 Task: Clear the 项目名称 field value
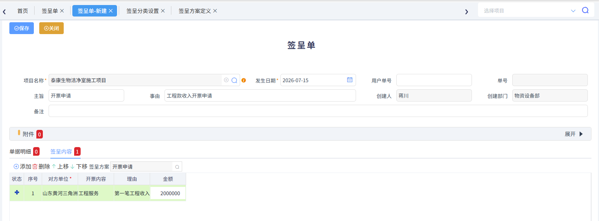click(x=226, y=80)
